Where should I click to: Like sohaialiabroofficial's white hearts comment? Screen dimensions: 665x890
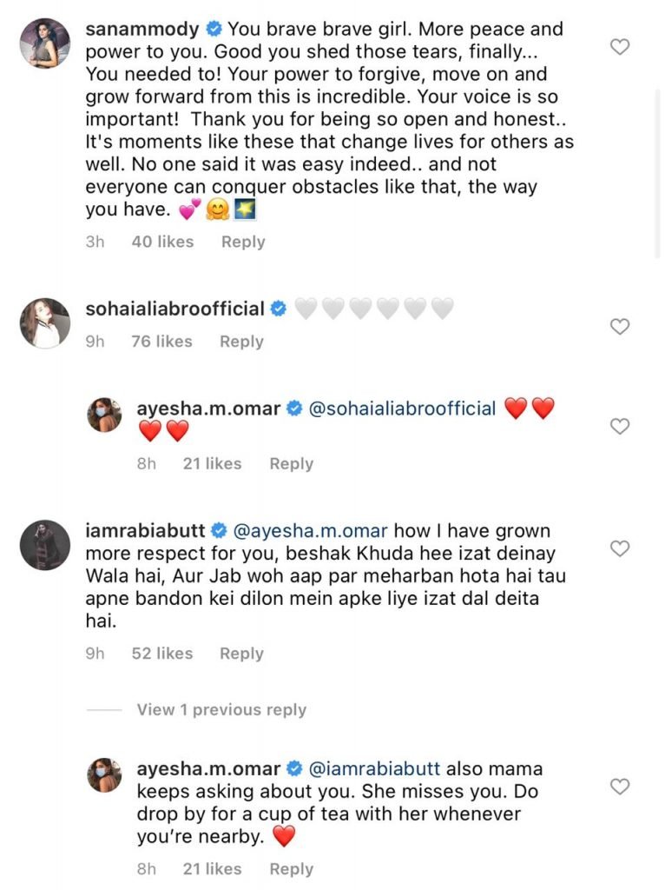pyautogui.click(x=620, y=327)
